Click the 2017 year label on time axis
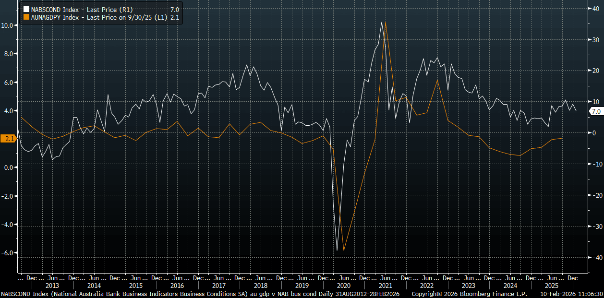Image resolution: width=604 pixels, height=298 pixels. pyautogui.click(x=218, y=286)
